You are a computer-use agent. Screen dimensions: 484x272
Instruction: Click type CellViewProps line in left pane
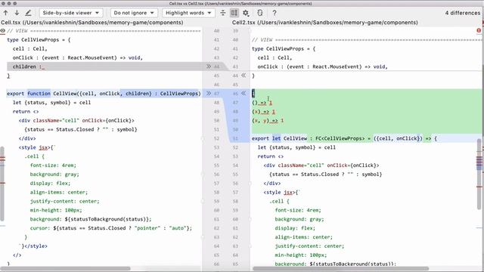[39, 40]
